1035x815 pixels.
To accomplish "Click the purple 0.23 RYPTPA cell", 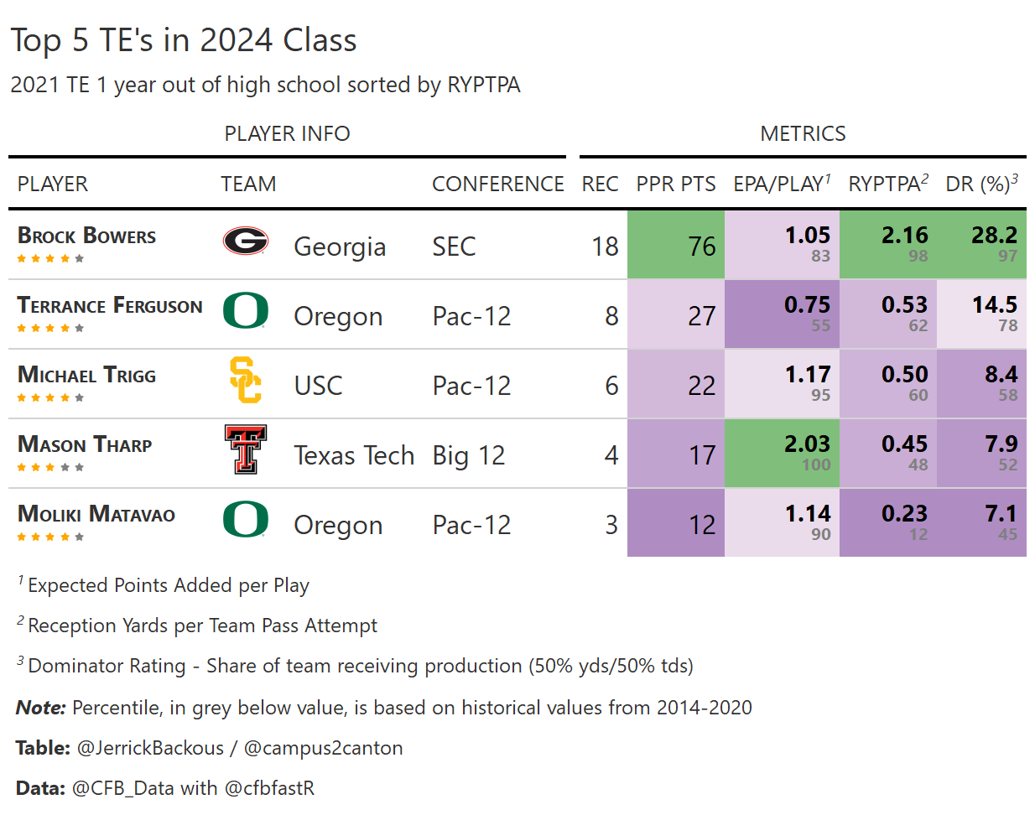I will pyautogui.click(x=887, y=523).
